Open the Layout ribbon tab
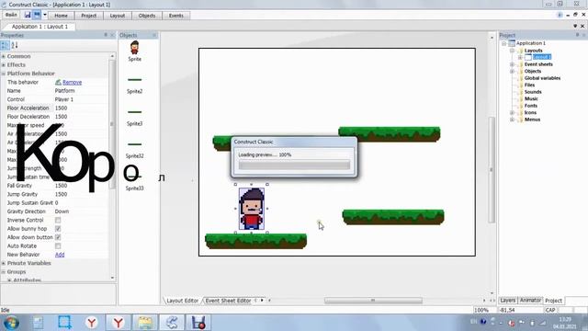 [x=117, y=16]
